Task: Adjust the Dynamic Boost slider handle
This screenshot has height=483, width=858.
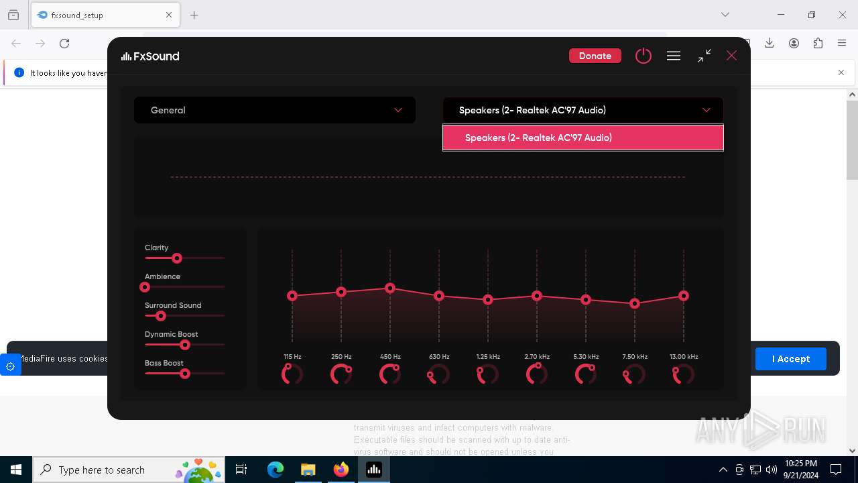Action: 185,345
